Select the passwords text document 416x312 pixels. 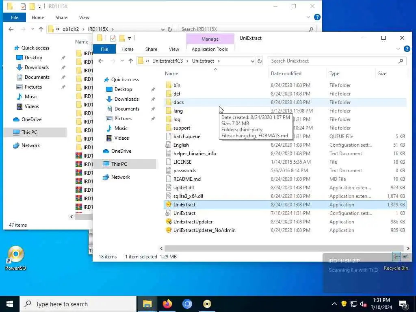click(184, 171)
